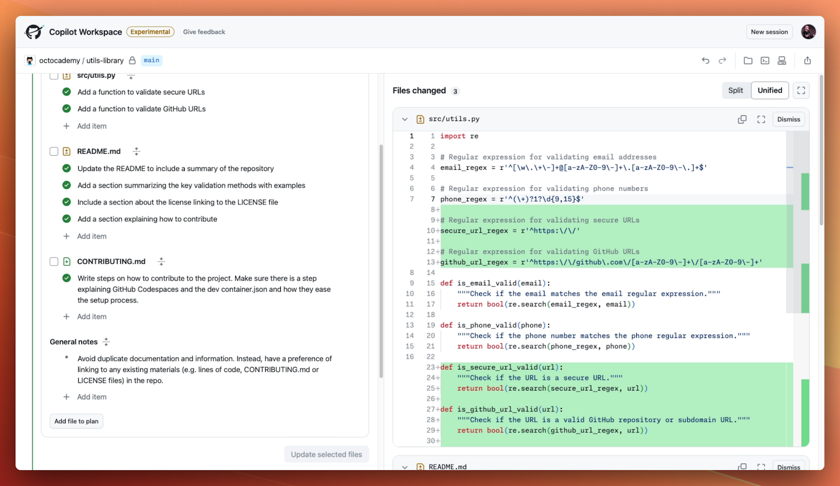This screenshot has width=840, height=486.
Task: Expand the README.md diff section
Action: tap(405, 467)
